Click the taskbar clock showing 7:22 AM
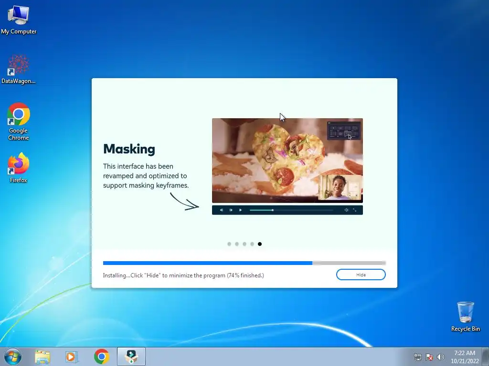Image resolution: width=489 pixels, height=366 pixels. (465, 357)
